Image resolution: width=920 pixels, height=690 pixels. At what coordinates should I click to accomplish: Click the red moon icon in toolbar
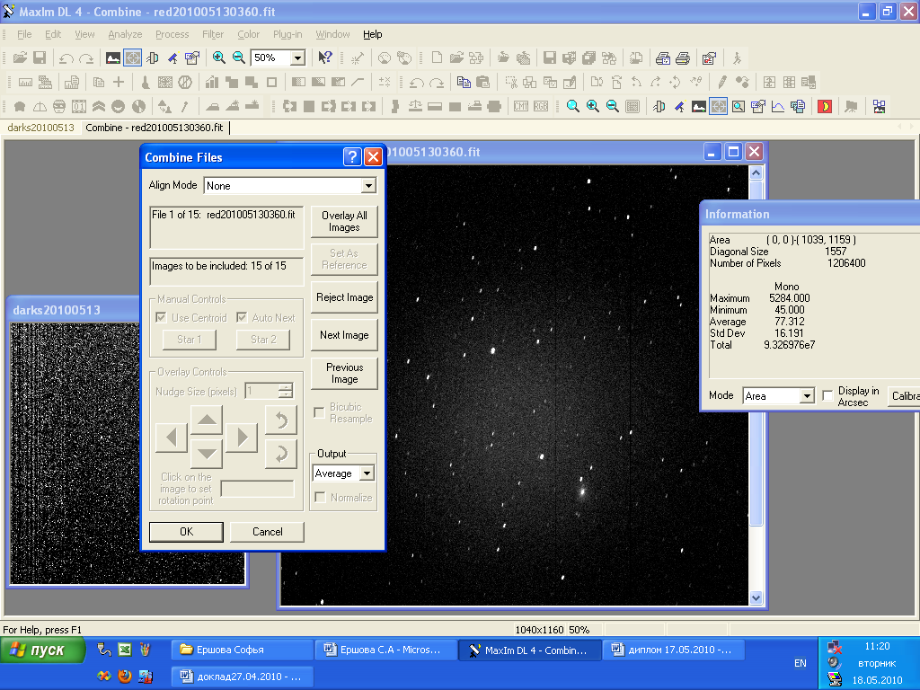click(824, 106)
